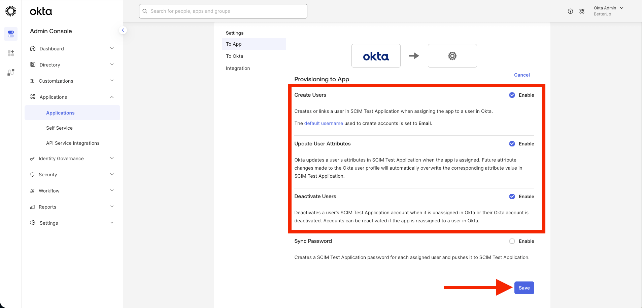Image resolution: width=642 pixels, height=308 pixels.
Task: Toggle the Deactivate Users Enable checkbox
Action: 512,196
